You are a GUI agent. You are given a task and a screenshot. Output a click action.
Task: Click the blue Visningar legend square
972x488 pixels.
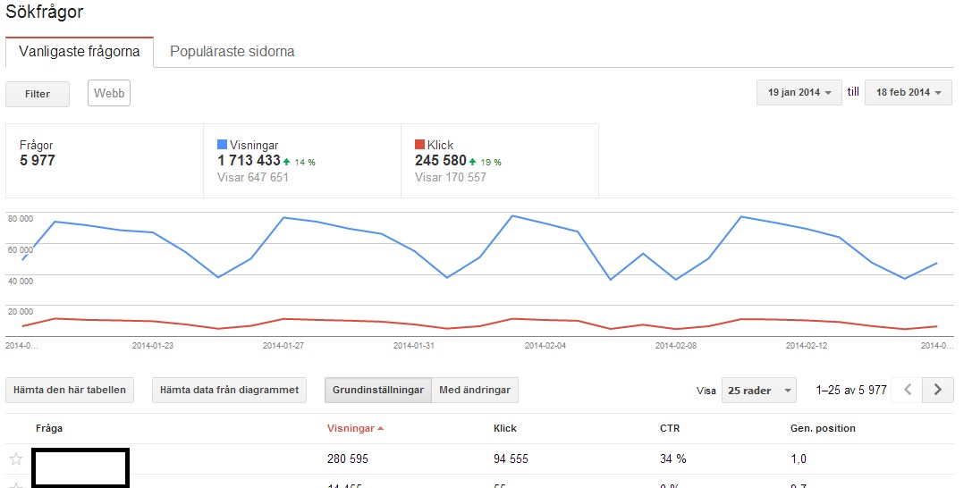coord(222,144)
